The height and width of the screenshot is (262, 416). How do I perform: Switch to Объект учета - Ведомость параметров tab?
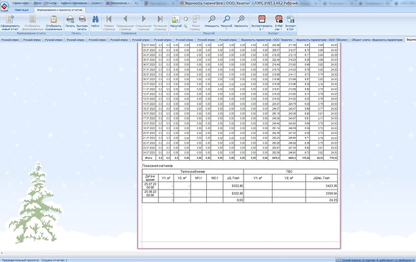click(377, 40)
